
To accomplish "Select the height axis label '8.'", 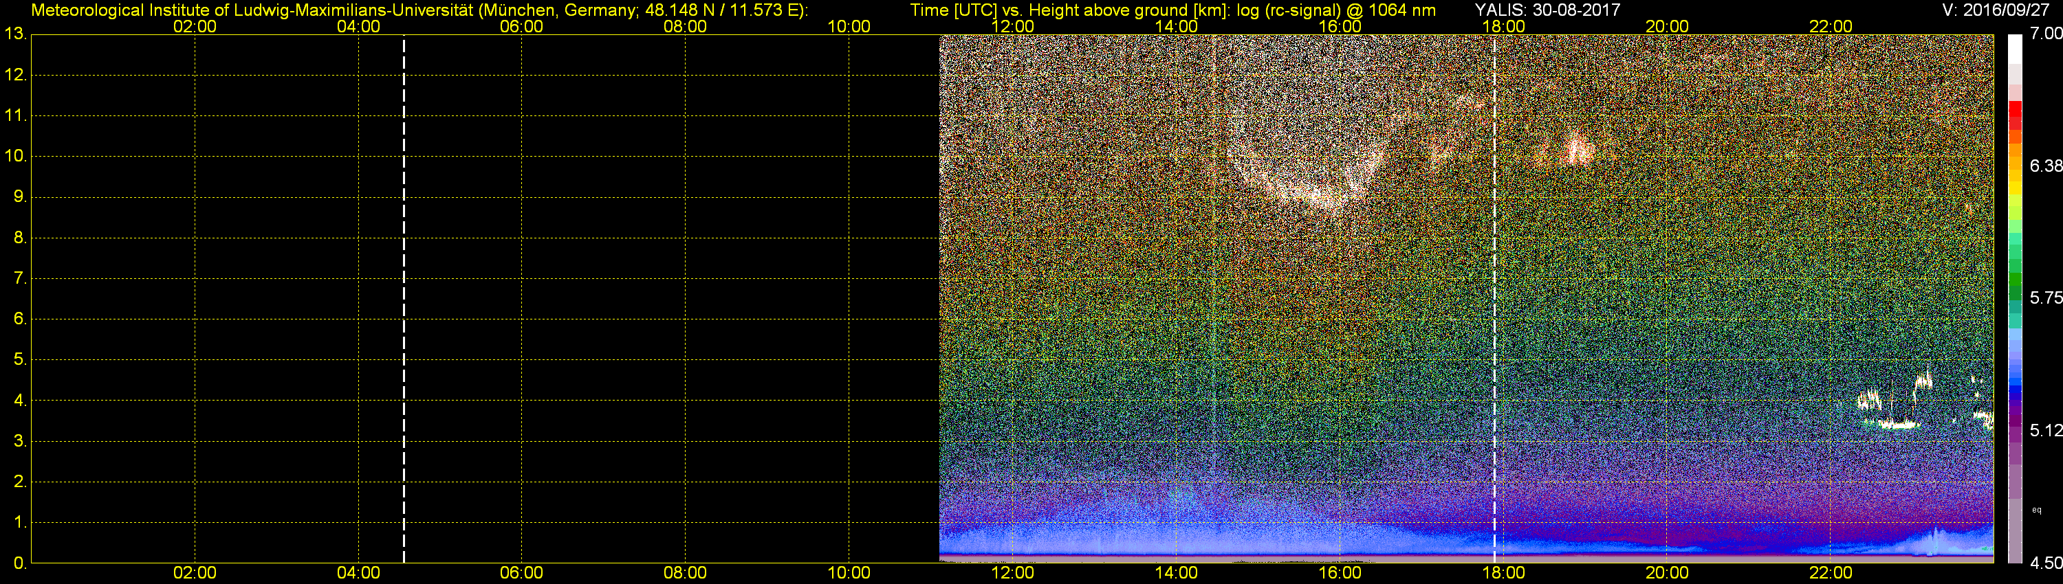I will [x=19, y=238].
